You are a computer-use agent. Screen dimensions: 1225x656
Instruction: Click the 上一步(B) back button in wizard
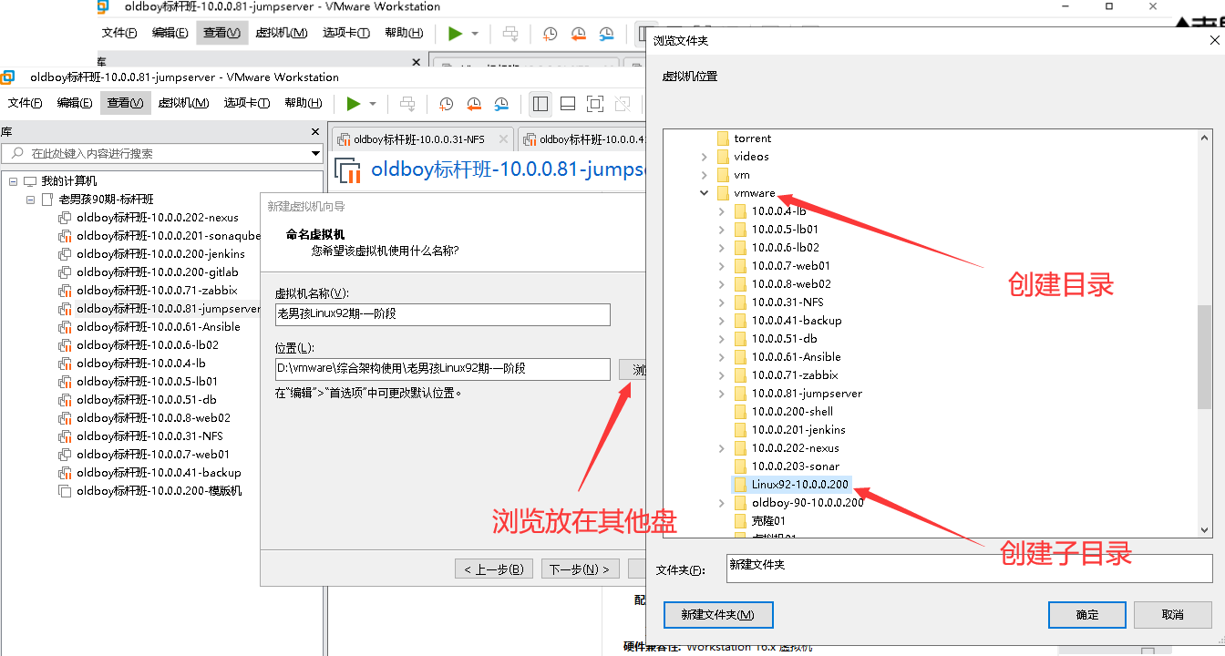coord(493,569)
